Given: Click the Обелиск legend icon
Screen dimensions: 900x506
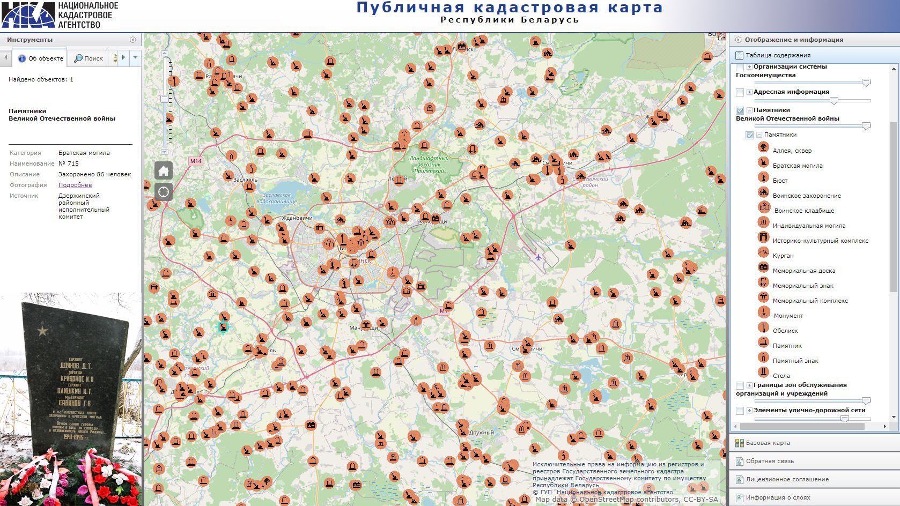Looking at the screenshot, I should pos(763,328).
